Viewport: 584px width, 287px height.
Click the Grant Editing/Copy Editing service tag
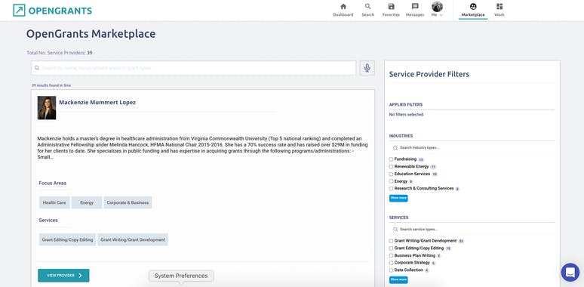[67, 239]
